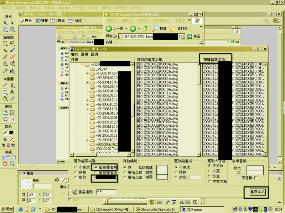Select the Brush tool in Fireworks
This screenshot has width=285, height=213.
[12, 50]
